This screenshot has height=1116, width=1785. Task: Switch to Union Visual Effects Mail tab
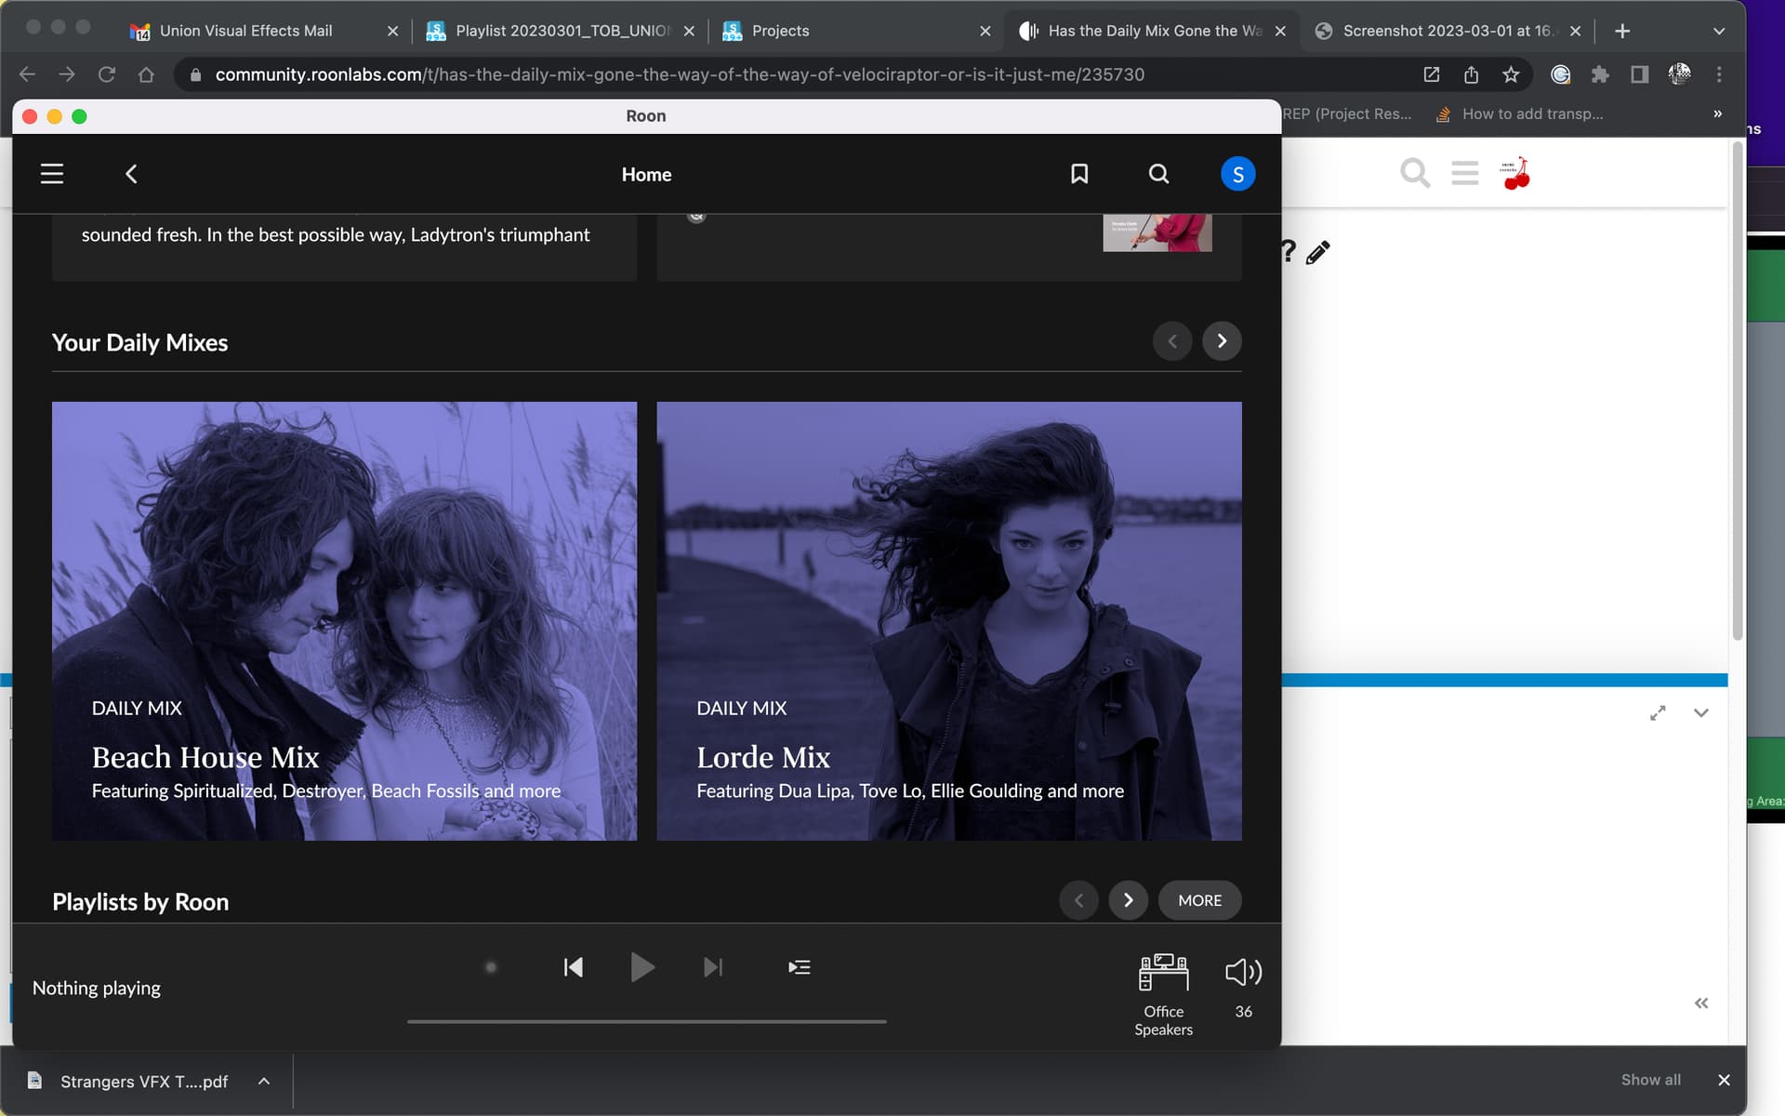coord(245,31)
